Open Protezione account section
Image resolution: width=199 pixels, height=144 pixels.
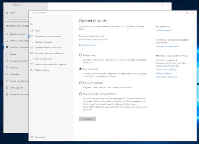coord(44,42)
